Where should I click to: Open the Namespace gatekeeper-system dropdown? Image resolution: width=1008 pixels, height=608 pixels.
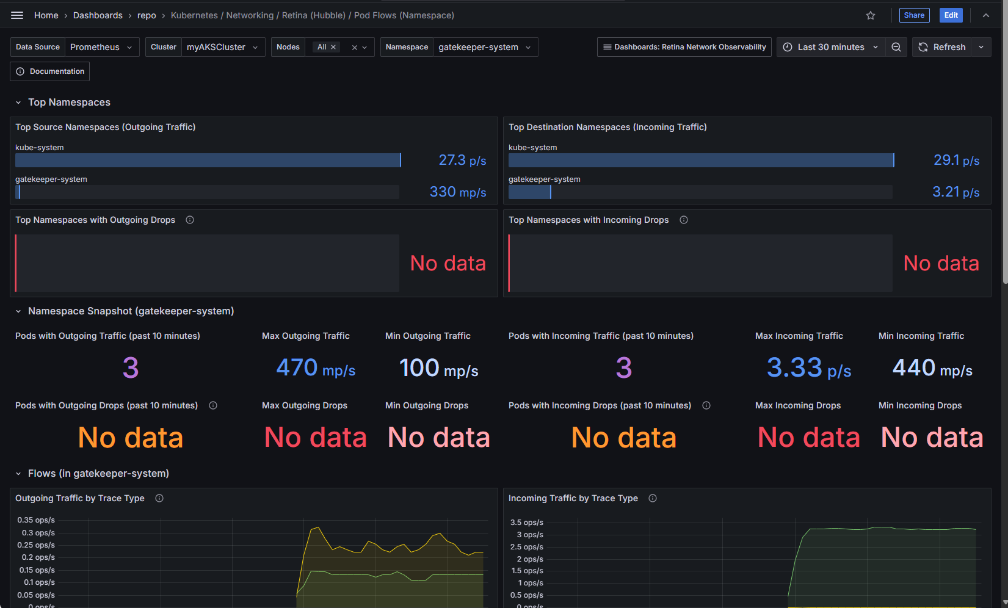[485, 47]
